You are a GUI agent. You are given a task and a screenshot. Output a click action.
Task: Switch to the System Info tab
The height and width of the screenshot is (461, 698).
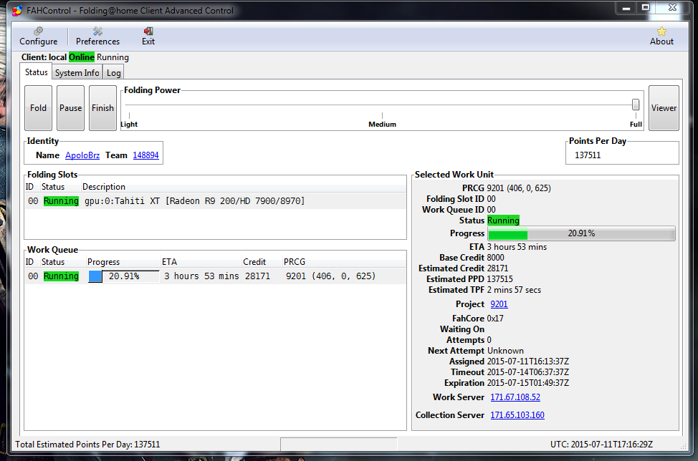pos(77,73)
